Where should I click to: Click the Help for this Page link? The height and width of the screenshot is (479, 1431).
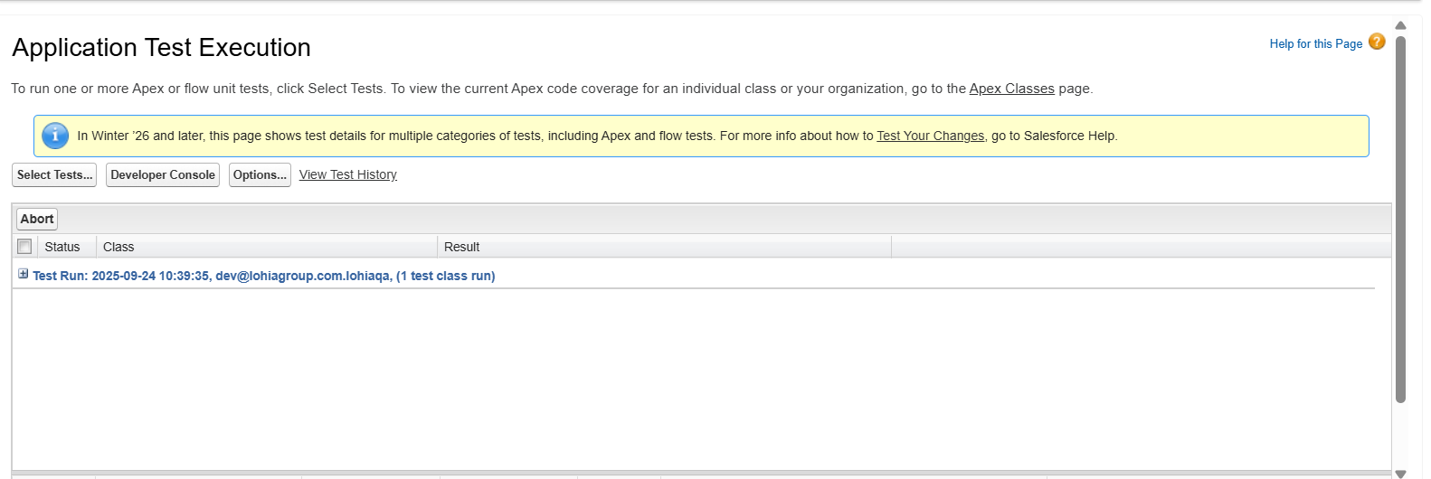click(x=1315, y=43)
